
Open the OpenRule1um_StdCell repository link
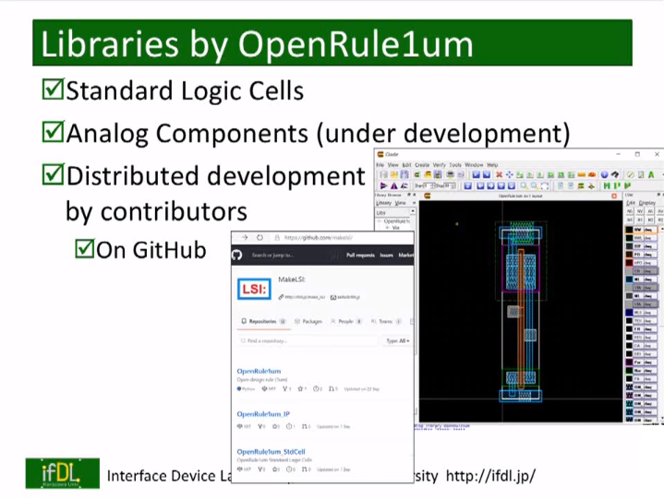point(271,451)
